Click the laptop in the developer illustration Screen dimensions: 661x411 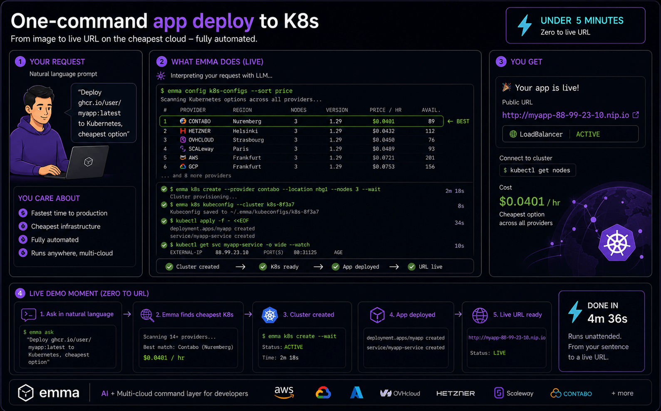click(x=88, y=162)
